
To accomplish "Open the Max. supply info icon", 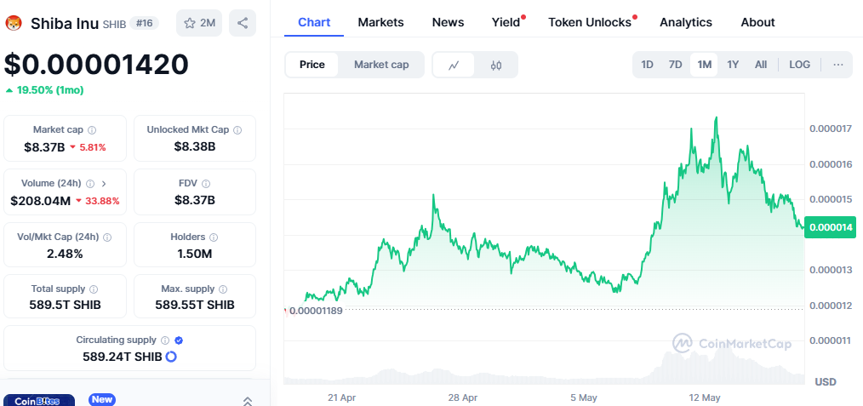I will click(223, 289).
